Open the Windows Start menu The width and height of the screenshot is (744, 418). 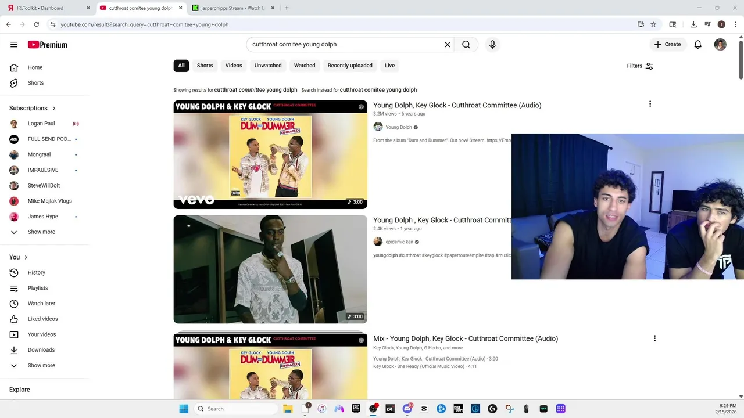184,409
